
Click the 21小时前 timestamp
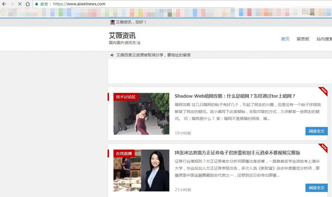[x=183, y=190]
